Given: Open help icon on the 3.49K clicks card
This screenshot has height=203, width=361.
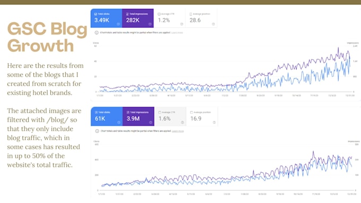Looking at the screenshot, I should 118,24.
